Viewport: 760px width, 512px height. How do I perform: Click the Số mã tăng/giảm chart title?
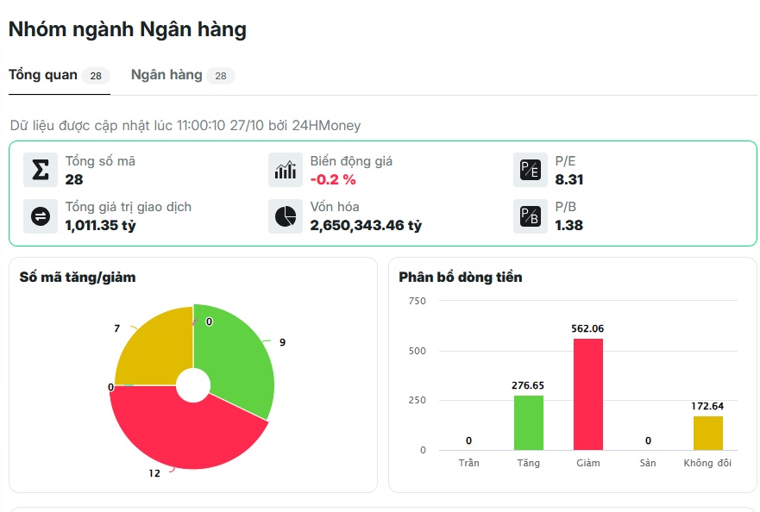tap(78, 277)
